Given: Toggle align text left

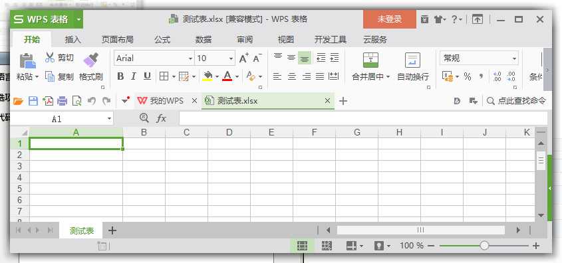Looking at the screenshot, I should tap(277, 76).
